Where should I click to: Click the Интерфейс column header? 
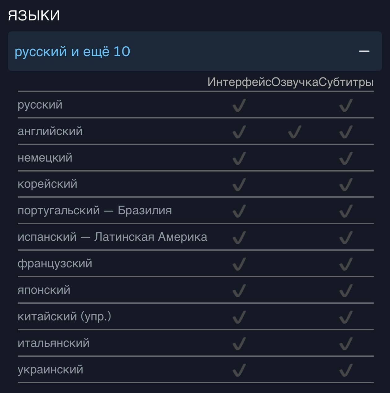239,82
